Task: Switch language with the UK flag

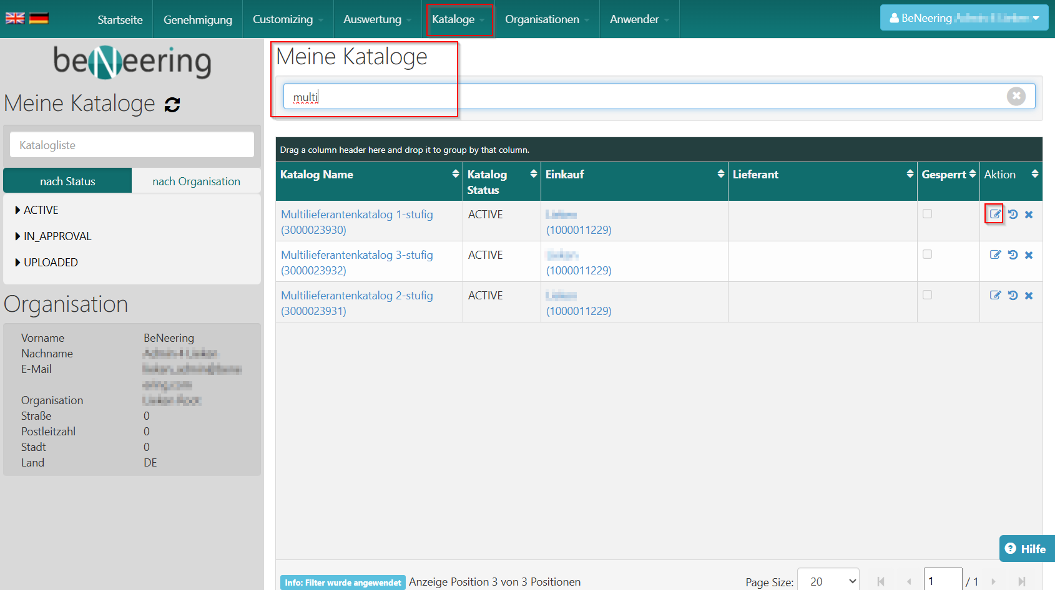Action: 15,19
